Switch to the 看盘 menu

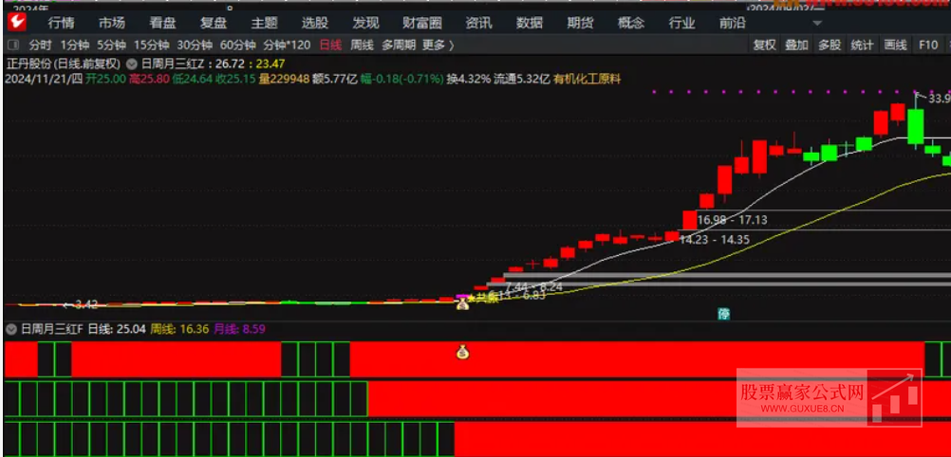[x=162, y=24]
